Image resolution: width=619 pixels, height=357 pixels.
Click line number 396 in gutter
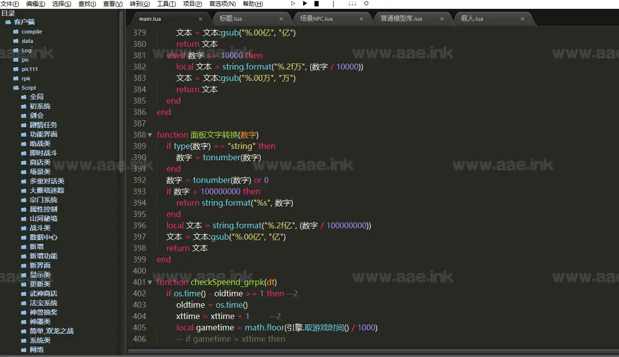point(139,226)
